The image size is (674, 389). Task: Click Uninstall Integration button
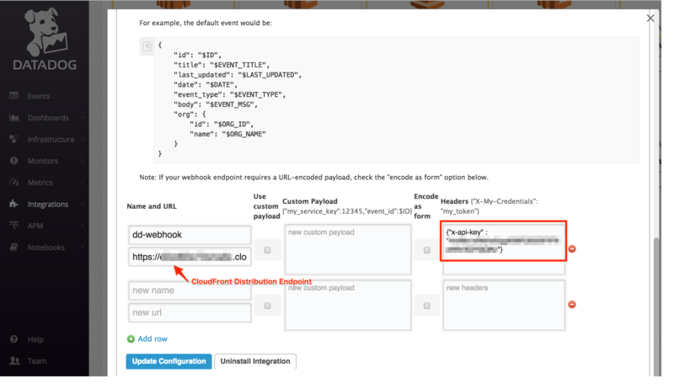pos(255,361)
